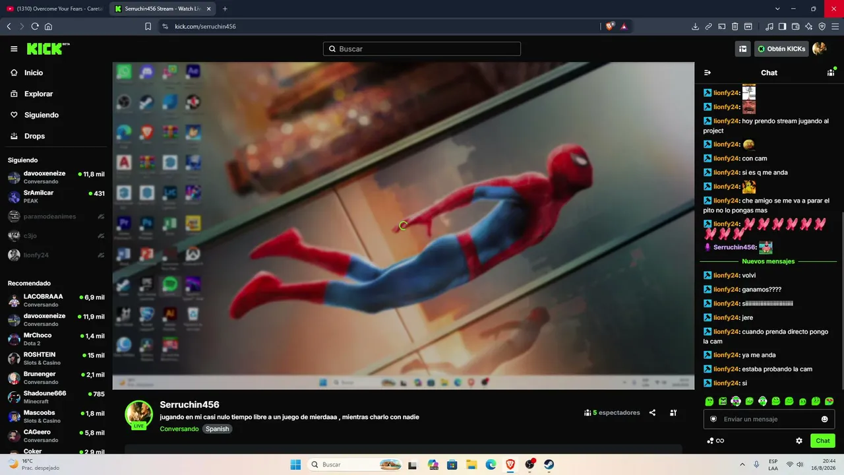Open Leo AI assistant icon
The width and height of the screenshot is (844, 475).
click(809, 26)
